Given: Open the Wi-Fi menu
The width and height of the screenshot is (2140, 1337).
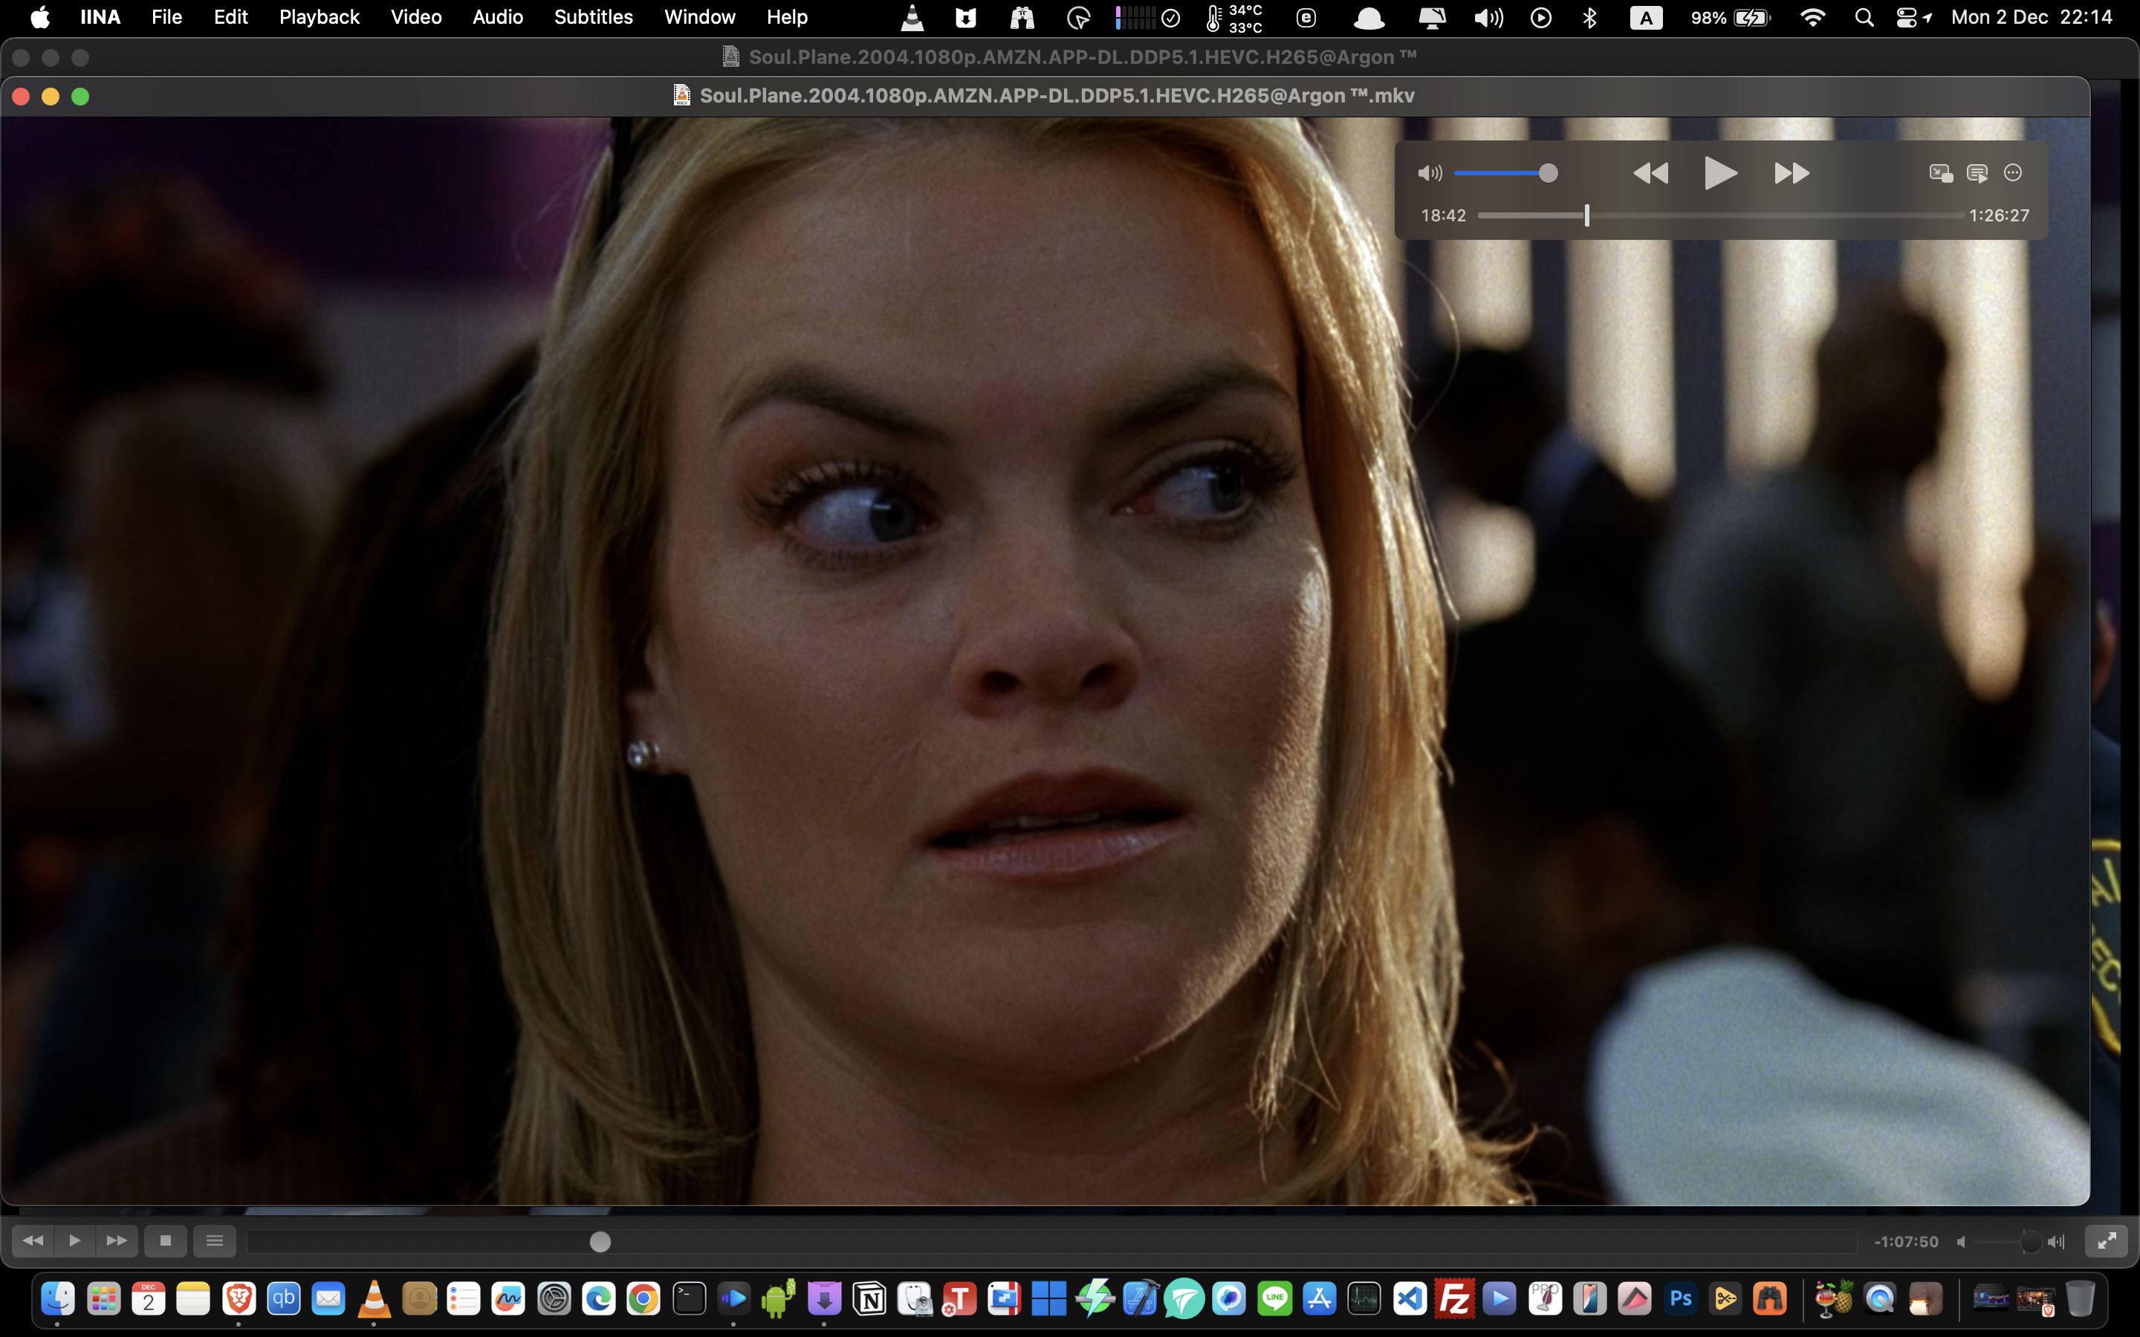Looking at the screenshot, I should pos(1813,17).
